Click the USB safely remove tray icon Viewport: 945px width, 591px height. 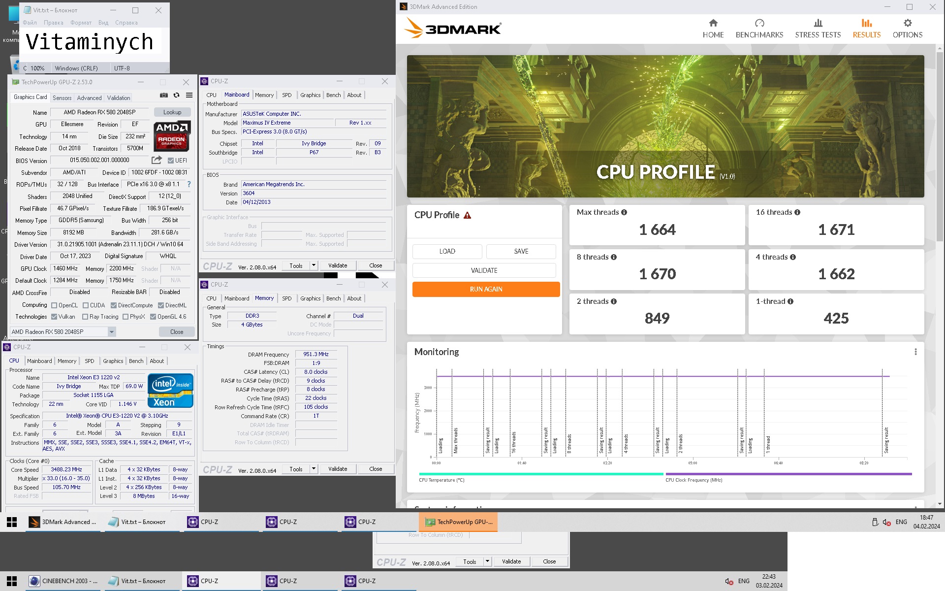tap(875, 522)
